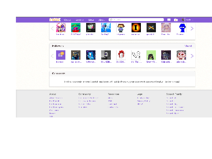Open the Messages envelope icon
This screenshot has width=212, height=159.
pyautogui.click(x=169, y=19)
